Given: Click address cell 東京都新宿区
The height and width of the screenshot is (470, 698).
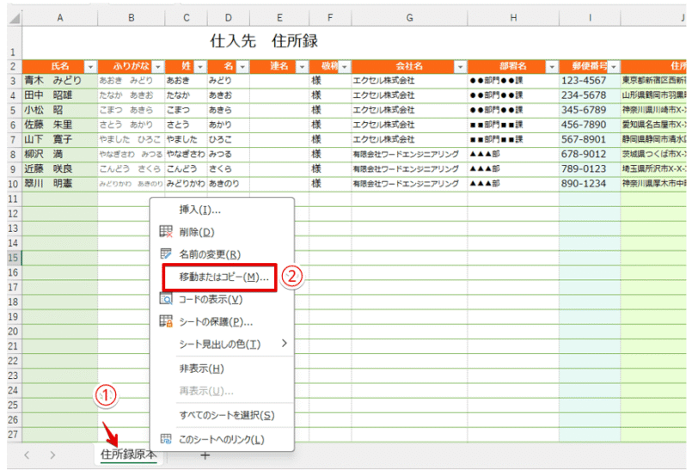Looking at the screenshot, I should [653, 81].
